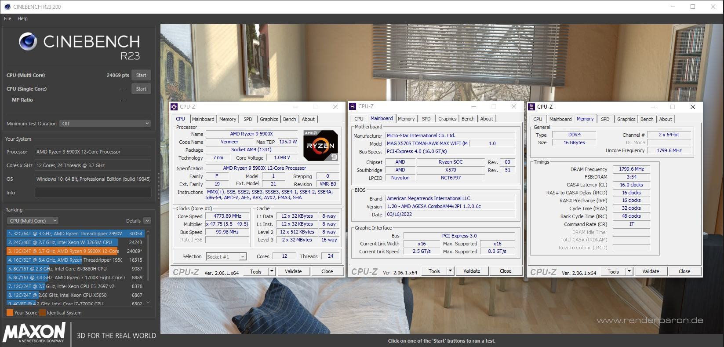
Task: Select the Threadripper 2990WX ranking row
Action: point(75,234)
